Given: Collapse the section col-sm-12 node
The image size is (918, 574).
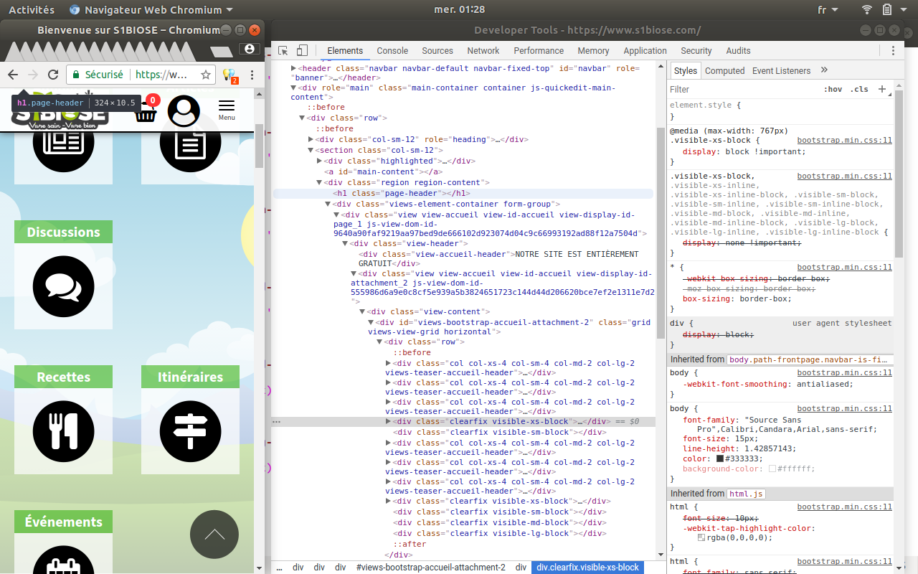Looking at the screenshot, I should tap(311, 150).
